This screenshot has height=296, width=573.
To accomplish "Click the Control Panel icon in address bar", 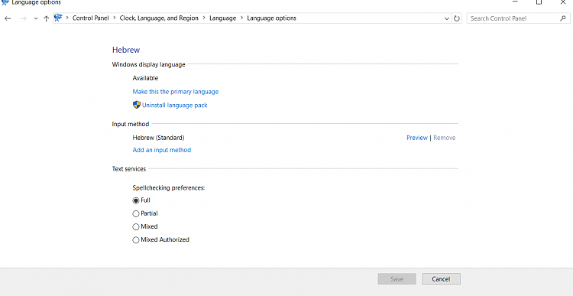I will (x=58, y=18).
